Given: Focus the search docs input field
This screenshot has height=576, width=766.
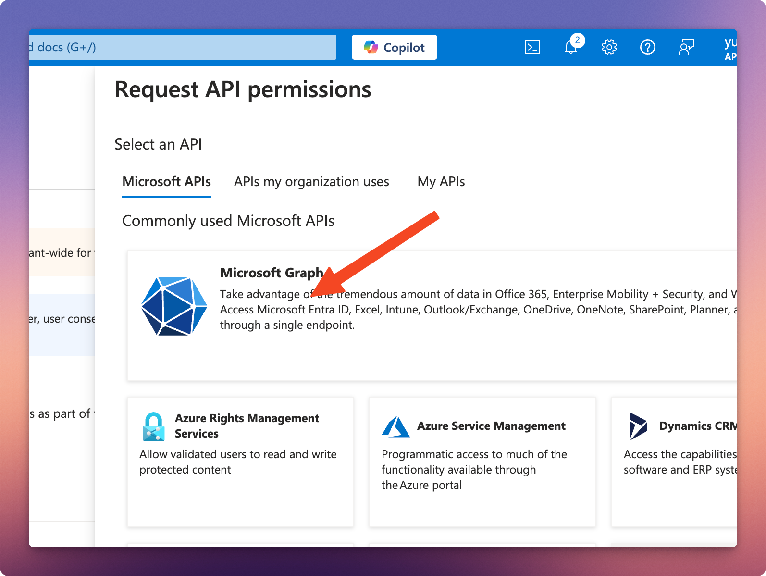Looking at the screenshot, I should click(x=183, y=47).
